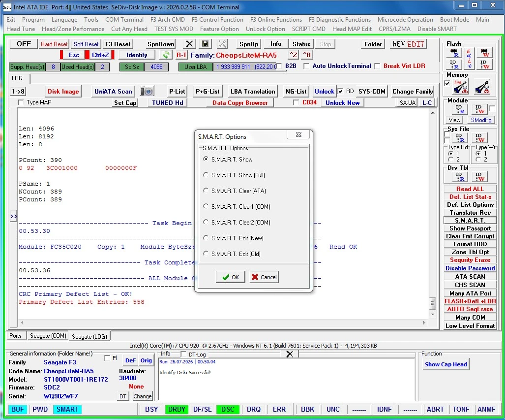The height and width of the screenshot is (420, 505).
Task: Uncheck the Memory section checkbox
Action: [447, 83]
